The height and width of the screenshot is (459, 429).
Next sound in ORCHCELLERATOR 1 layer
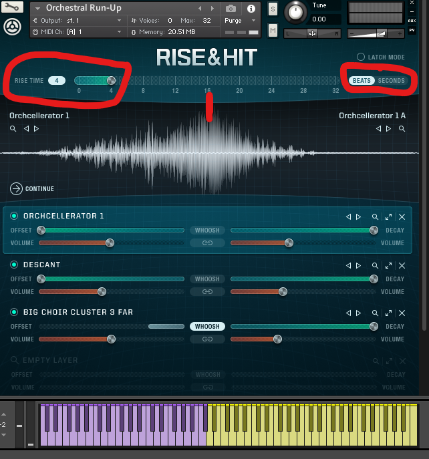pyautogui.click(x=358, y=216)
